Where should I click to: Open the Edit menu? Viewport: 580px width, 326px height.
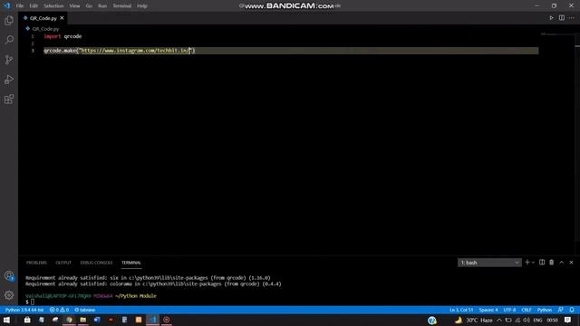click(x=34, y=6)
